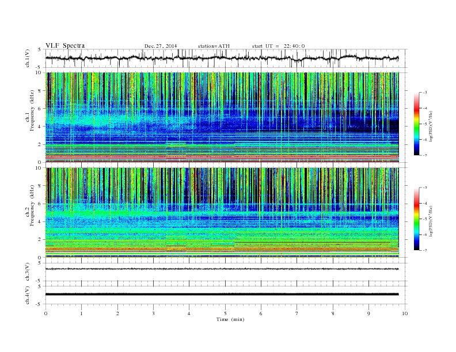Click the ch.2 color scale bar
The width and height of the screenshot is (456, 352).
pyautogui.click(x=416, y=219)
